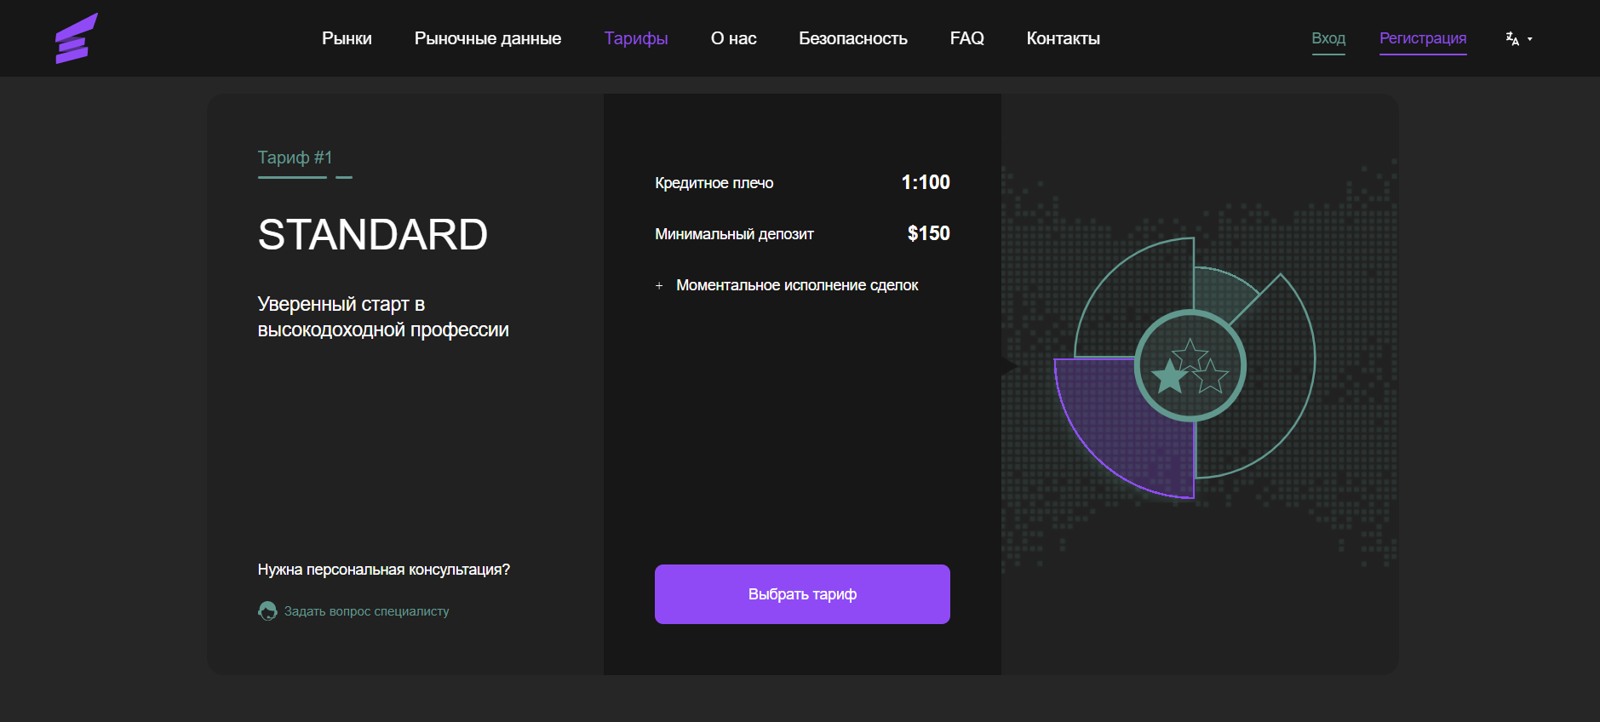Viewport: 1600px width, 722px height.
Task: Click the Вход login link
Action: point(1328,39)
